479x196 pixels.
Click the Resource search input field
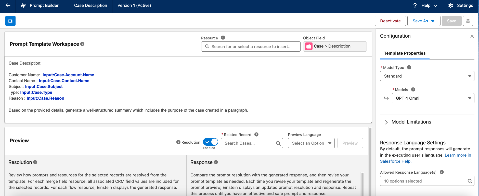(x=251, y=47)
